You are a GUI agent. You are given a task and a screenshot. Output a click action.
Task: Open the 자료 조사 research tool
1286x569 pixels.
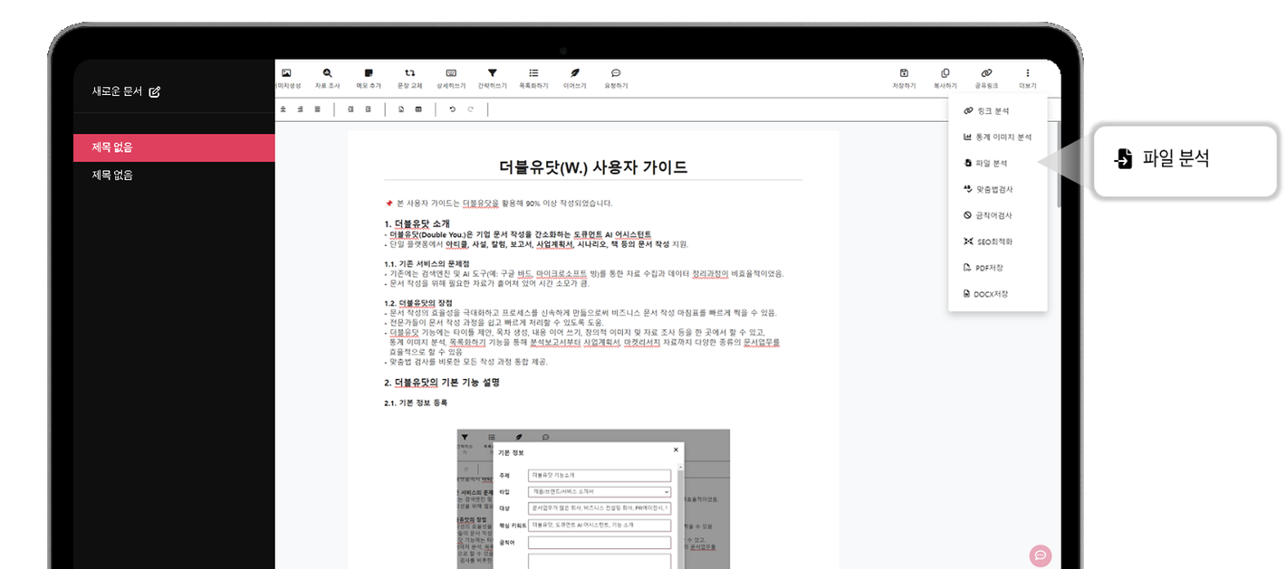(x=327, y=78)
